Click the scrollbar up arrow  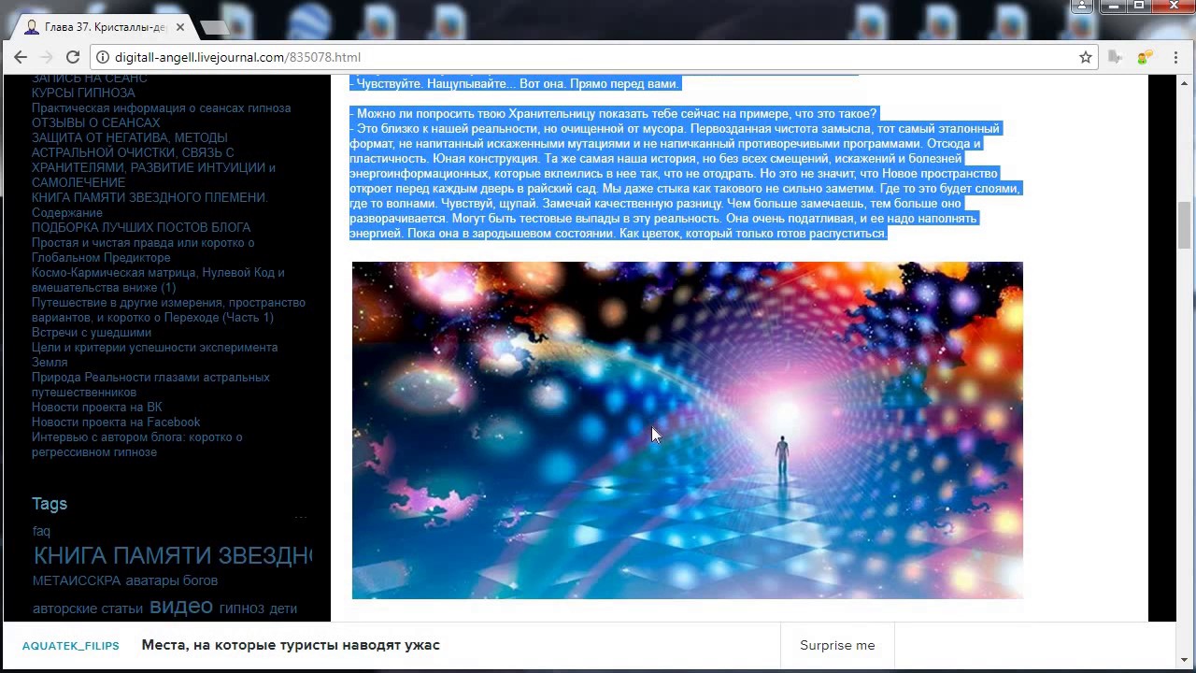pyautogui.click(x=1185, y=83)
